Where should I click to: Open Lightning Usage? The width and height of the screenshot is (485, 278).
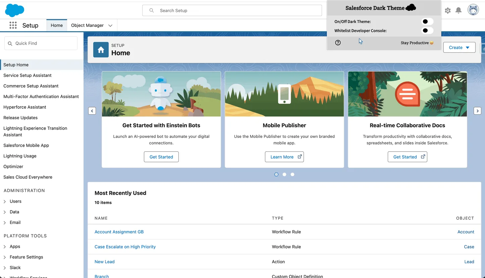coord(20,156)
